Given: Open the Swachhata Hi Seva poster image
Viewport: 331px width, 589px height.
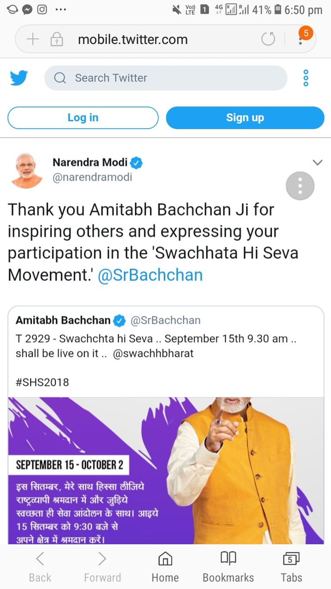Looking at the screenshot, I should coord(166,470).
